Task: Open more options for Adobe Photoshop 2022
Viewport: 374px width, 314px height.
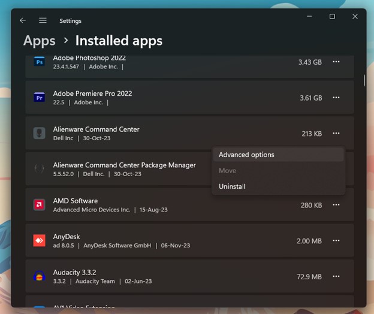Action: tap(336, 62)
